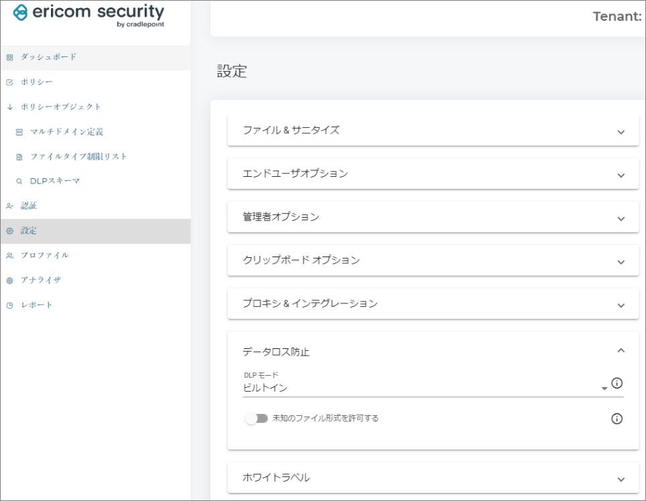Screen dimensions: 646x501
Task: Click the DLPスキーマ magnifier icon
Action: [x=19, y=182]
